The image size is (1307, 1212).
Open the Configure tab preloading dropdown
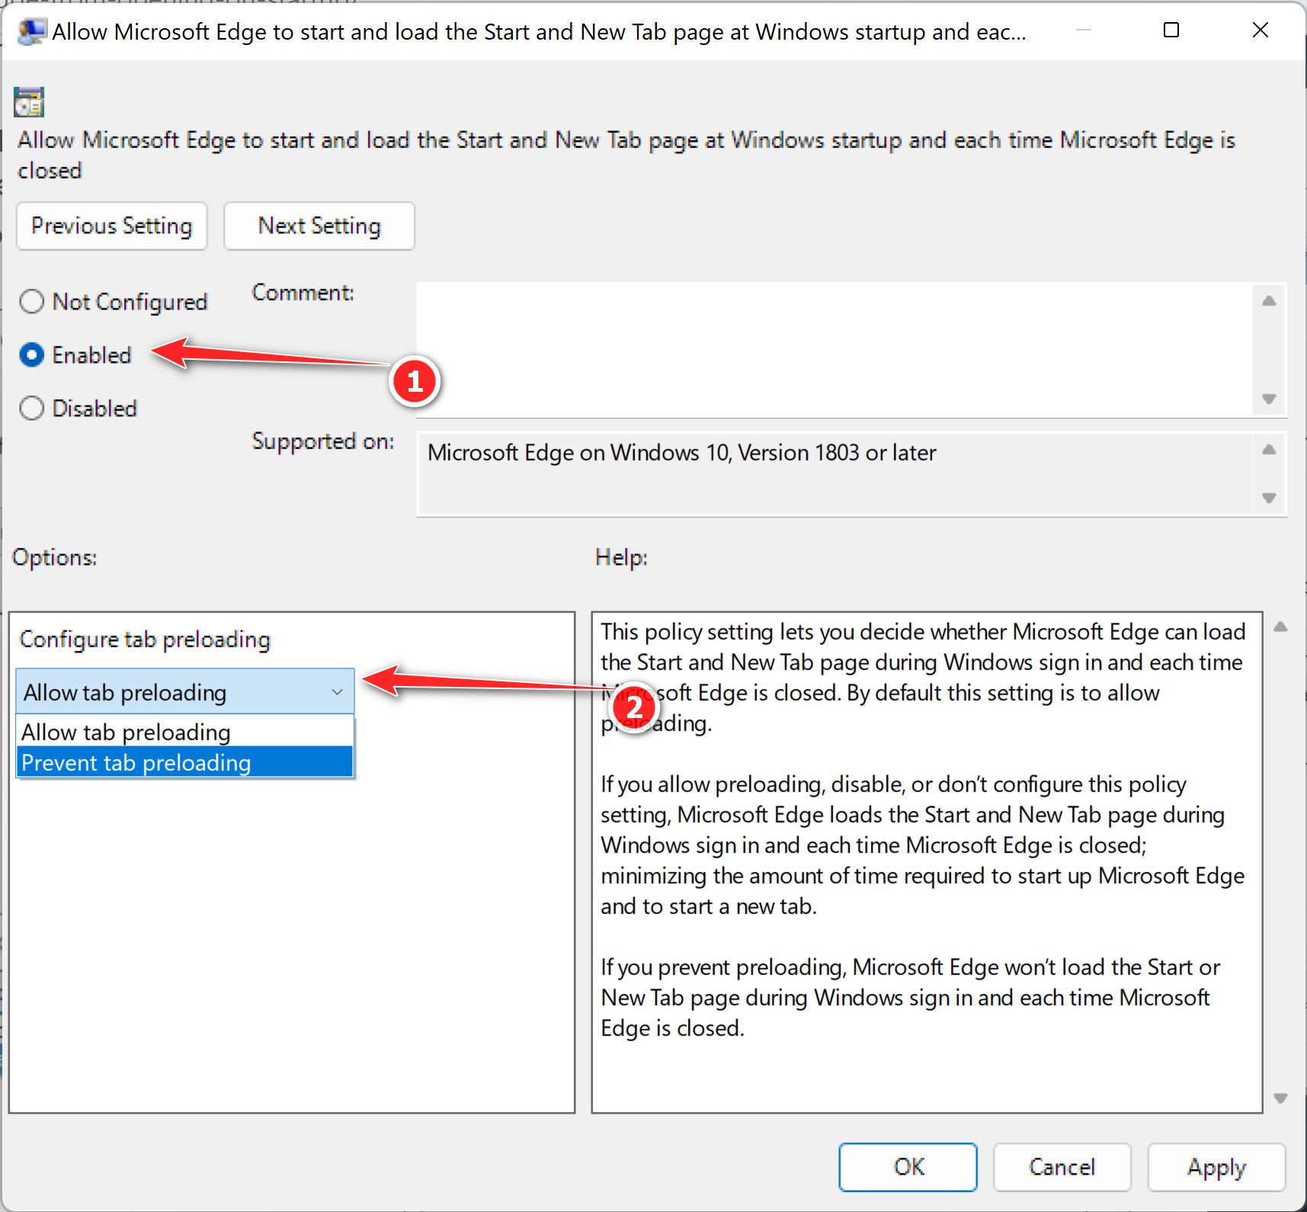point(185,692)
